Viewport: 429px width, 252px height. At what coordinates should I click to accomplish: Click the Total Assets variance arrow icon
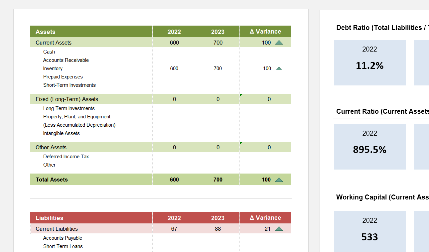pyautogui.click(x=279, y=179)
